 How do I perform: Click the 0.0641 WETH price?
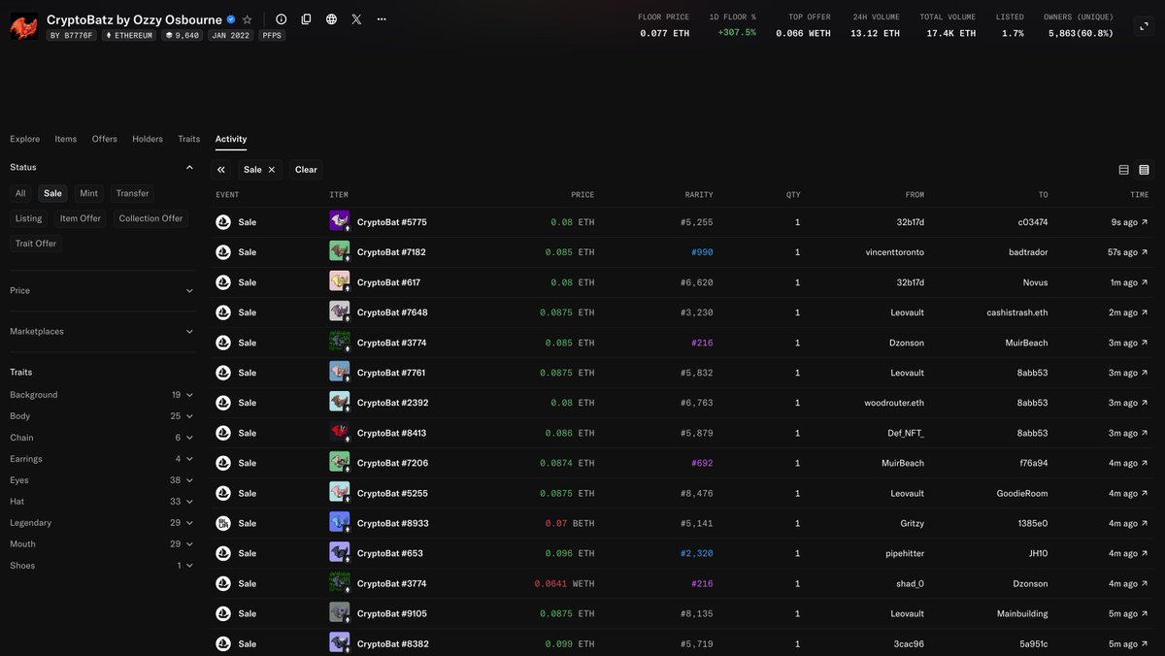[x=564, y=583]
